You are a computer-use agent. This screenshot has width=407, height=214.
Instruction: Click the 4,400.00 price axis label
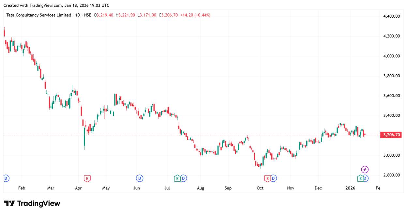[x=391, y=16]
